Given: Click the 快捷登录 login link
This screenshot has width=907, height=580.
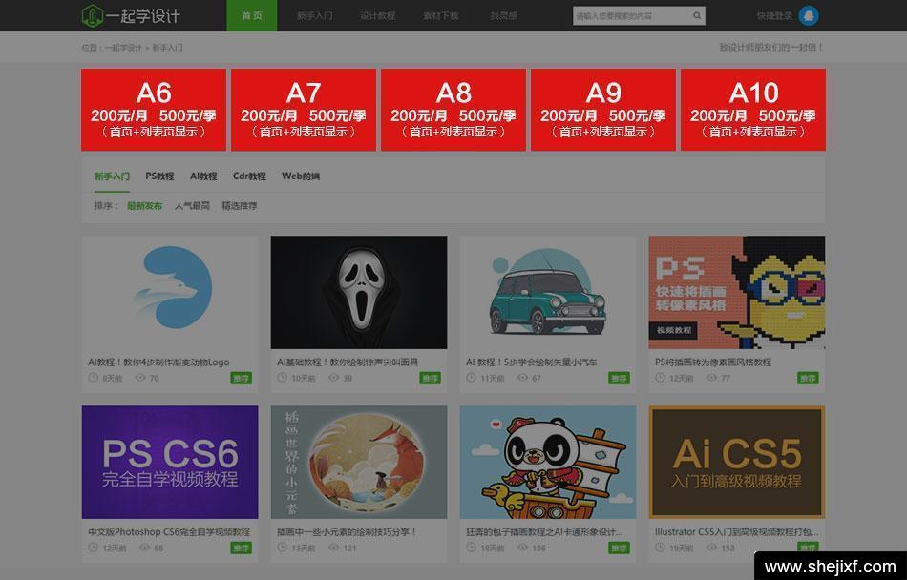Looking at the screenshot, I should click(x=774, y=16).
